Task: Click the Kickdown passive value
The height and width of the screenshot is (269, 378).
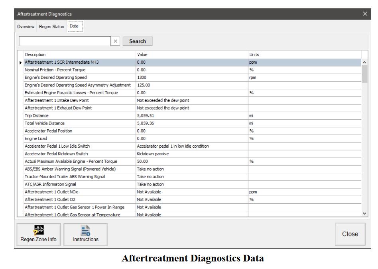Action: pyautogui.click(x=192, y=154)
